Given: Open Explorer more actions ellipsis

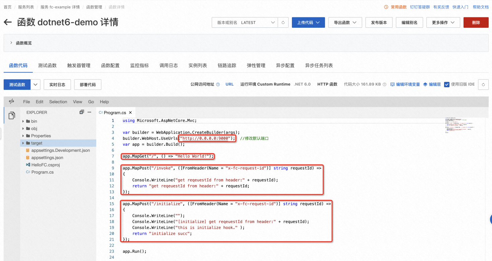Looking at the screenshot, I should 89,112.
